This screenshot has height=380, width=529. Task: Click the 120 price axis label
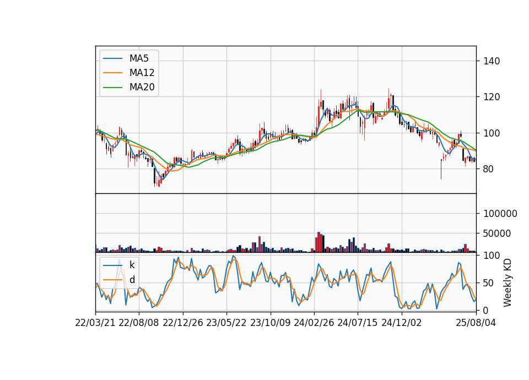coord(491,97)
